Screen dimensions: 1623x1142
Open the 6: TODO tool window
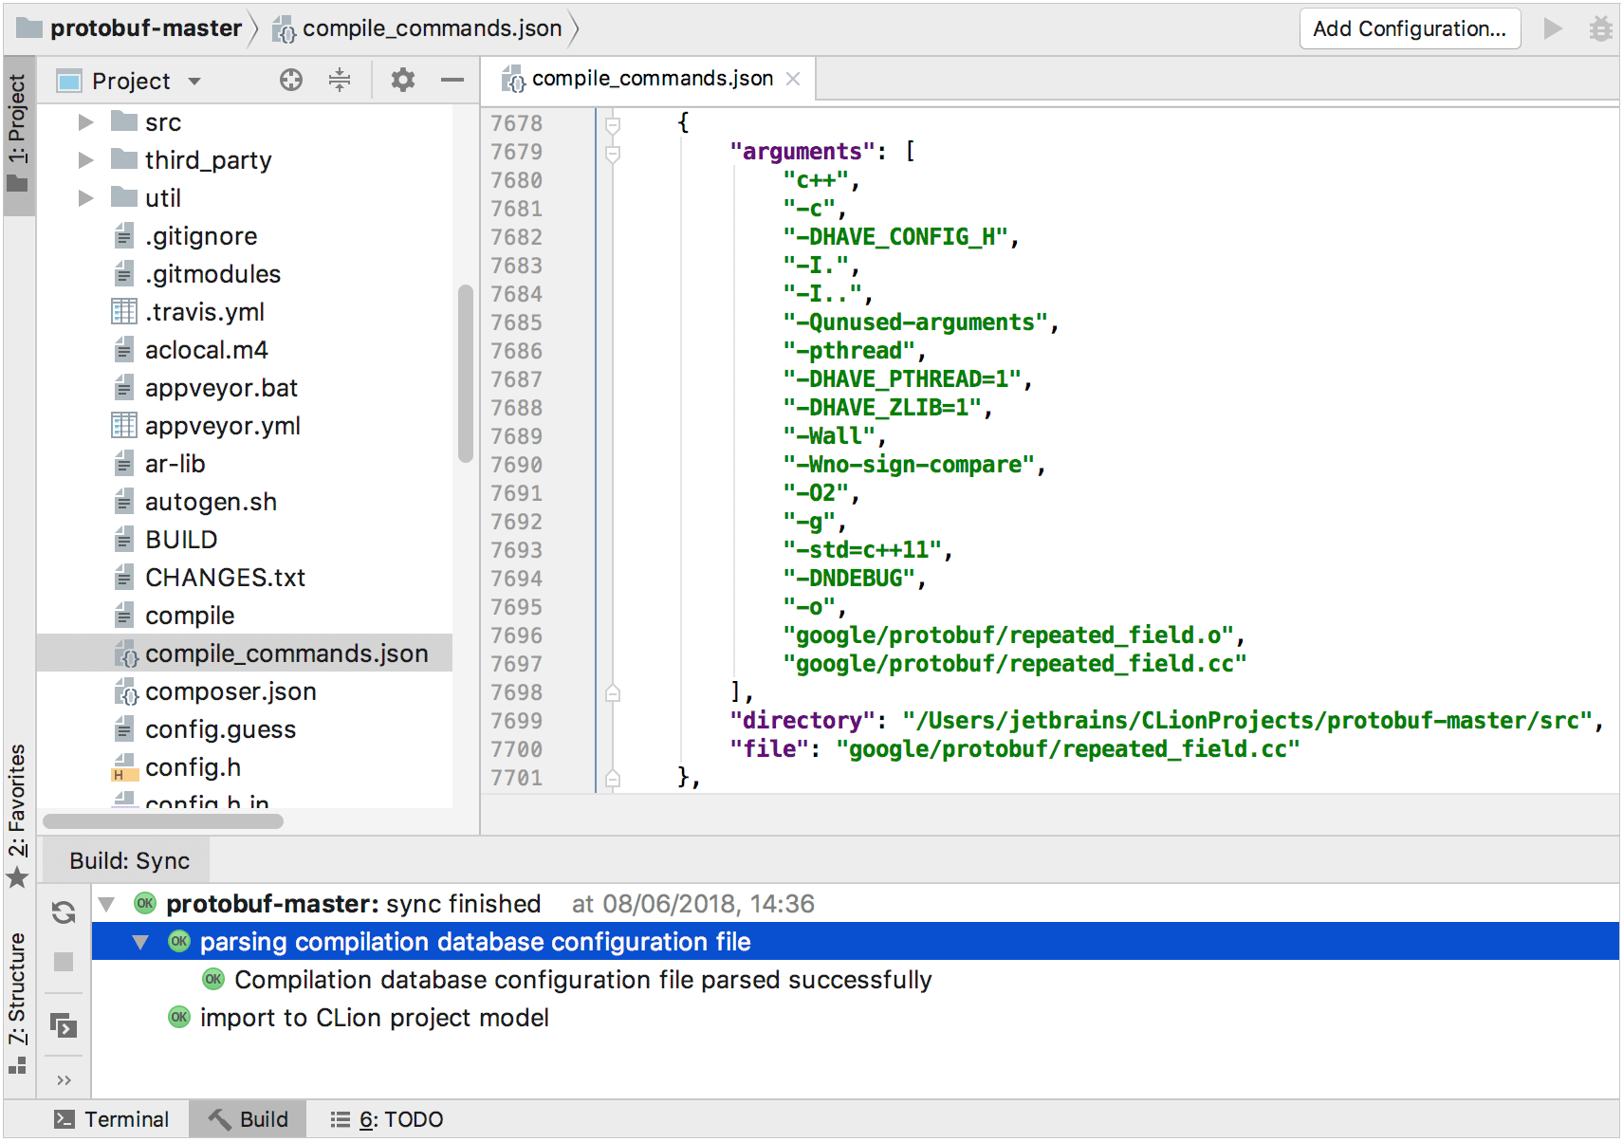click(387, 1119)
